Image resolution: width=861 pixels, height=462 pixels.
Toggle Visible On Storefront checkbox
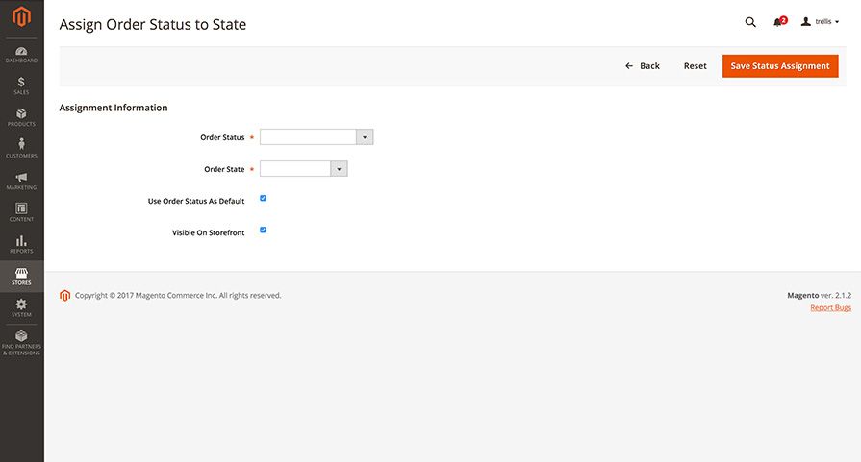tap(263, 231)
